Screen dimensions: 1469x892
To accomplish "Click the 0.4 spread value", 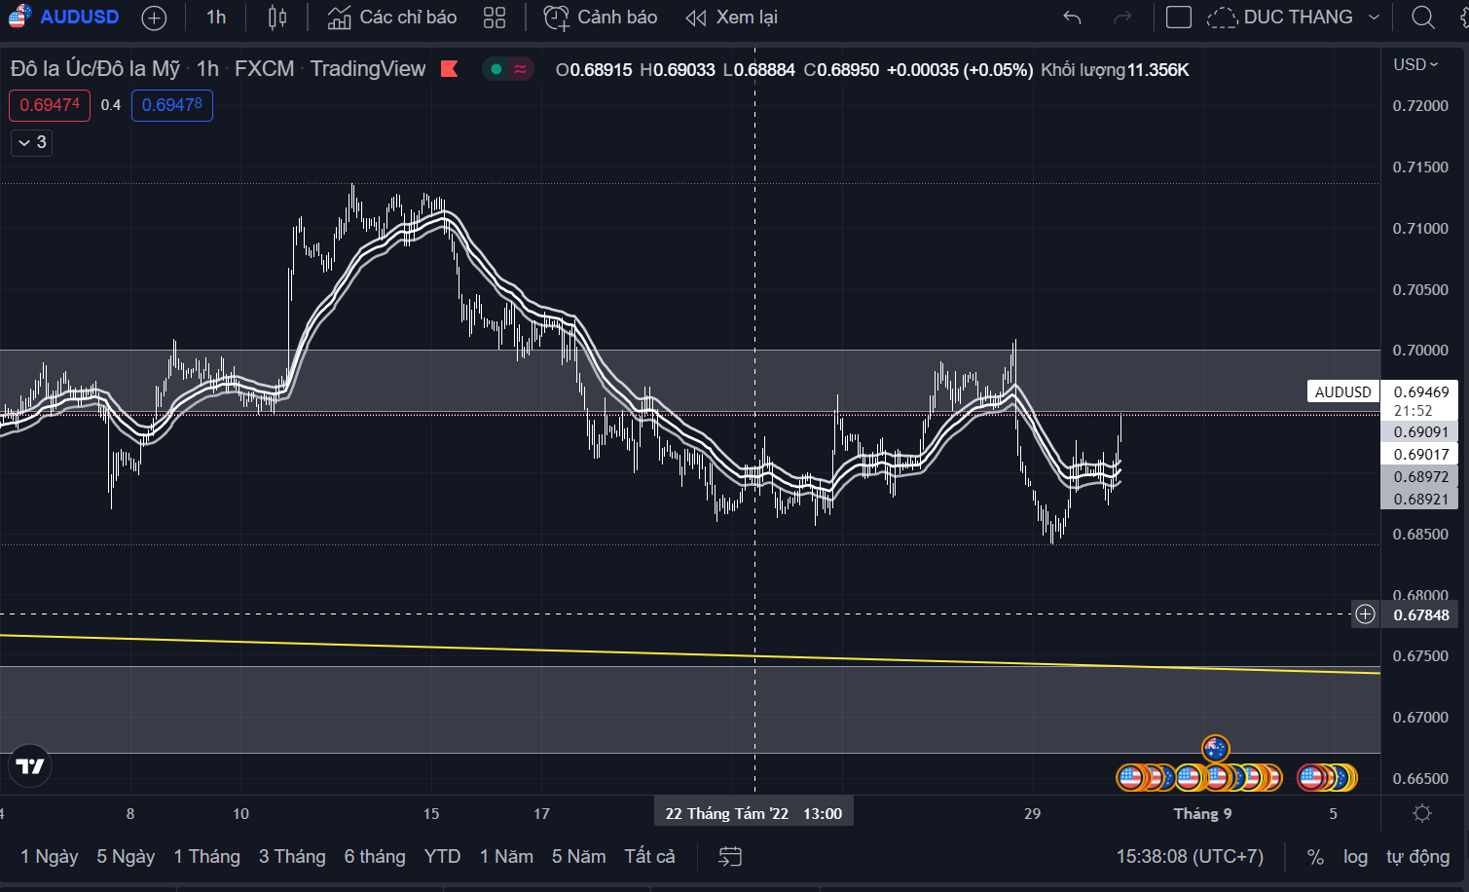I will tap(111, 105).
